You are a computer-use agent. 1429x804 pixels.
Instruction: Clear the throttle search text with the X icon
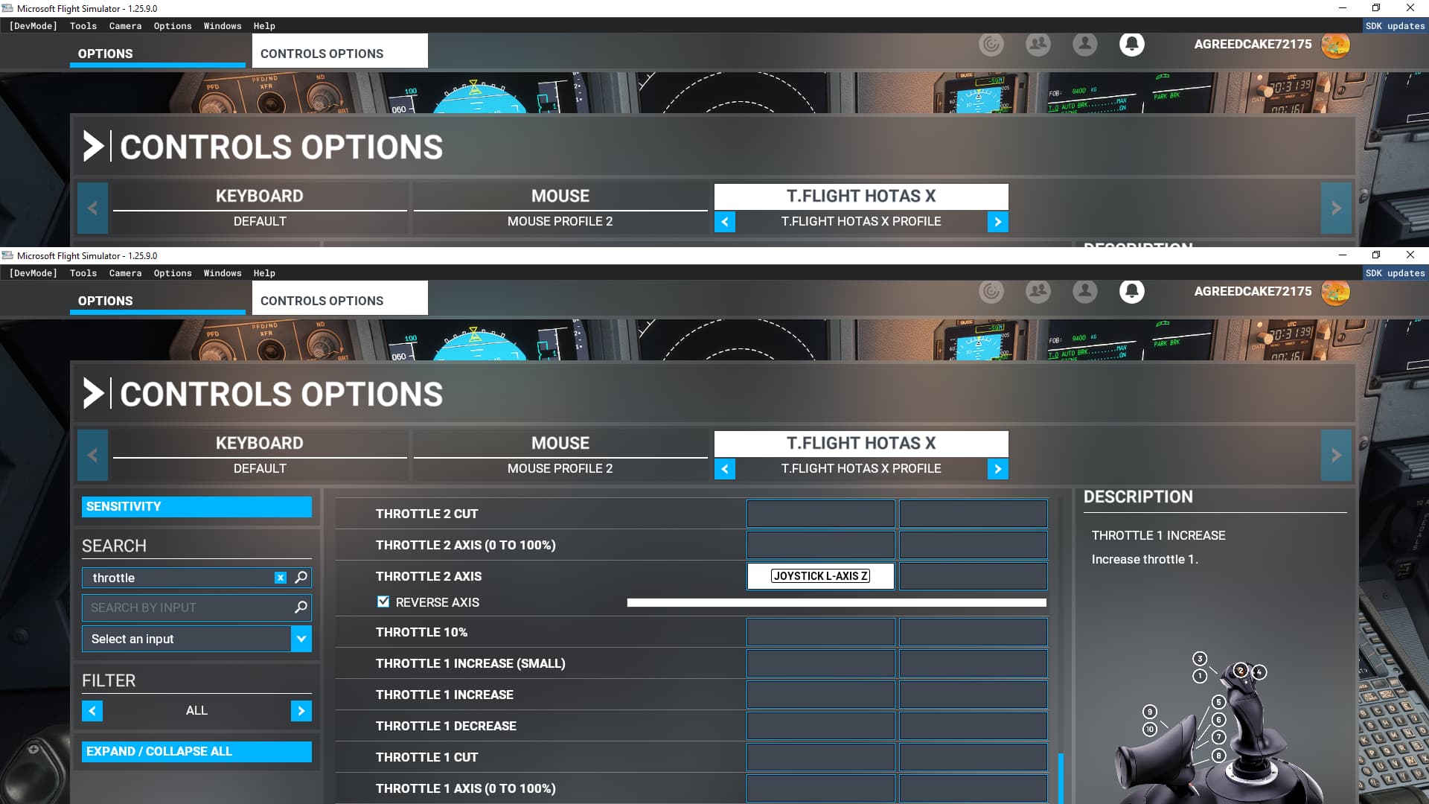click(x=281, y=578)
